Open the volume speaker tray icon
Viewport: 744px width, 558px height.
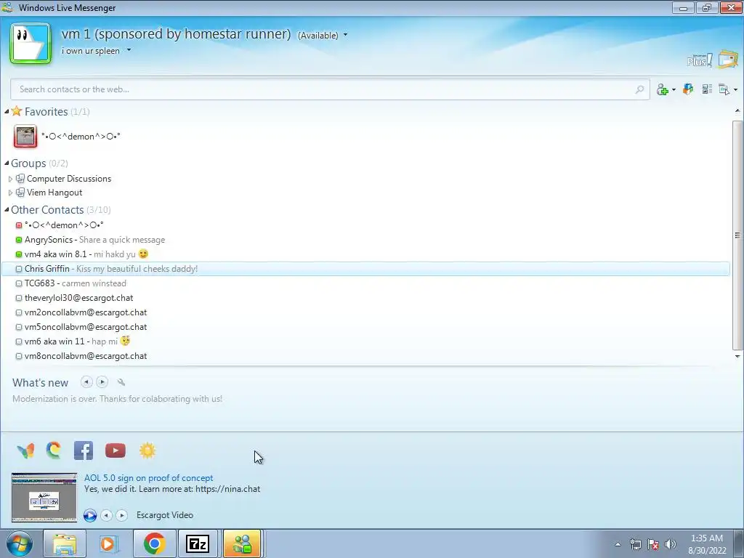671,544
